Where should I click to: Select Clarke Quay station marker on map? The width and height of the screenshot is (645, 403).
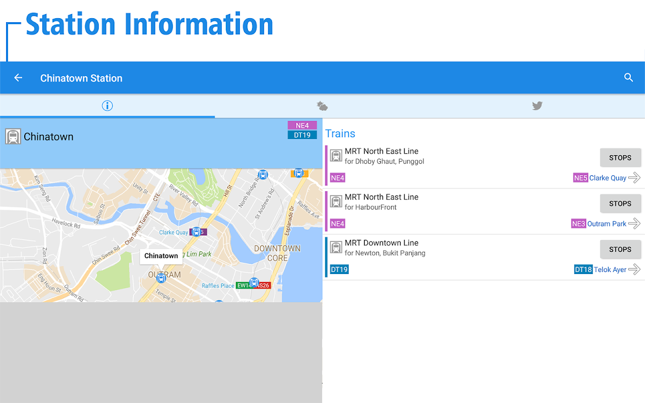click(x=196, y=232)
